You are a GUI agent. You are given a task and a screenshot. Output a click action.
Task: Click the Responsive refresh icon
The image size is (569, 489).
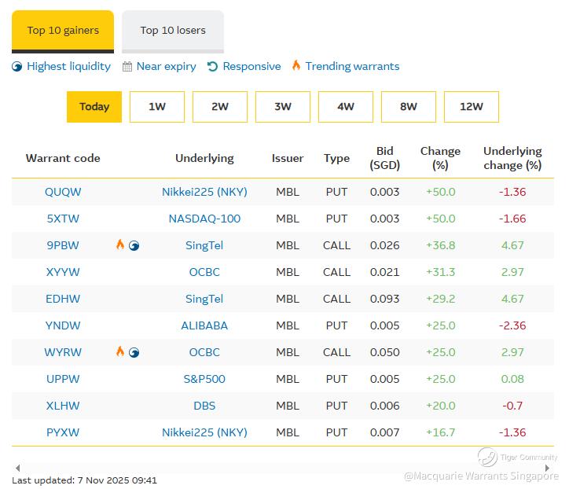tap(213, 67)
